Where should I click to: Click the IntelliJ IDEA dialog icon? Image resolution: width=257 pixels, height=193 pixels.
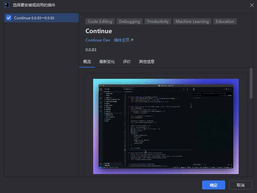(6, 5)
